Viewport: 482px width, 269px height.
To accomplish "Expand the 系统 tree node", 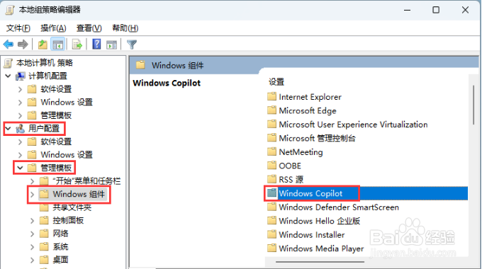I will [x=33, y=247].
